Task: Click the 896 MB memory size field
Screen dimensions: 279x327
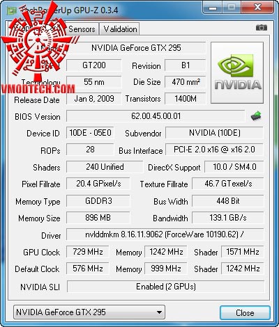Action: [98, 218]
